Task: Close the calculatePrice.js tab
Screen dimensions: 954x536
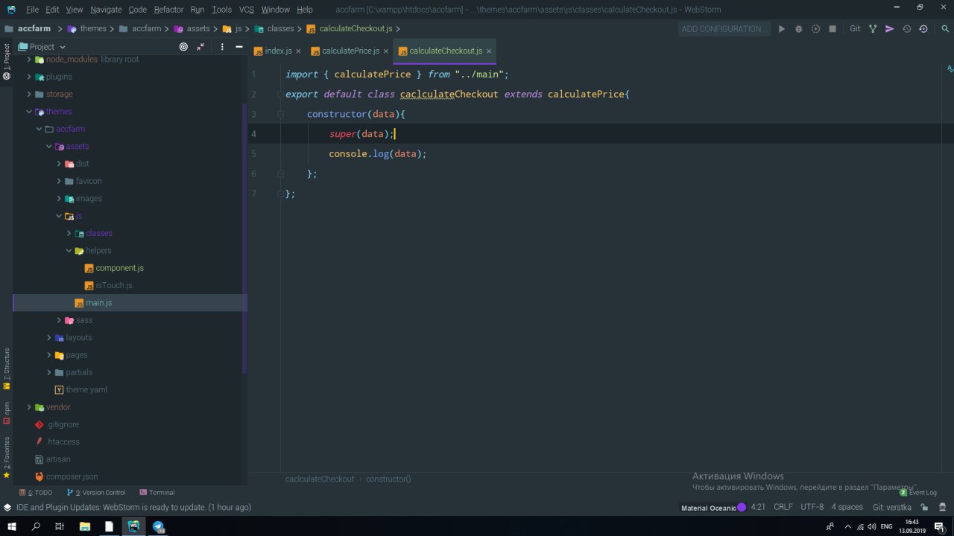Action: click(x=385, y=51)
